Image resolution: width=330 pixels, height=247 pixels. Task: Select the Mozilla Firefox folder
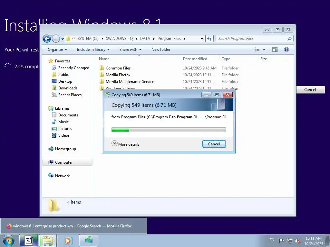(118, 75)
